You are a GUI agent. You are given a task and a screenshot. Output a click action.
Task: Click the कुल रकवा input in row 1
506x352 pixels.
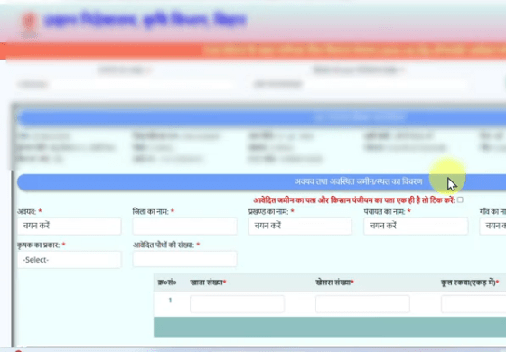point(473,304)
